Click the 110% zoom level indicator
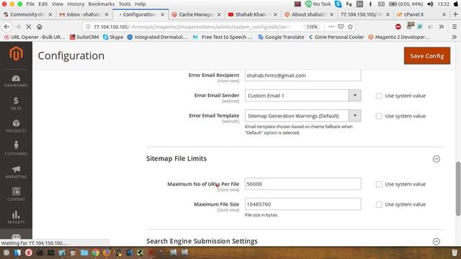The height and width of the screenshot is (259, 461). pos(312,27)
